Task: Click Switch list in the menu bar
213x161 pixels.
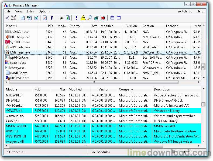Action: point(184,11)
